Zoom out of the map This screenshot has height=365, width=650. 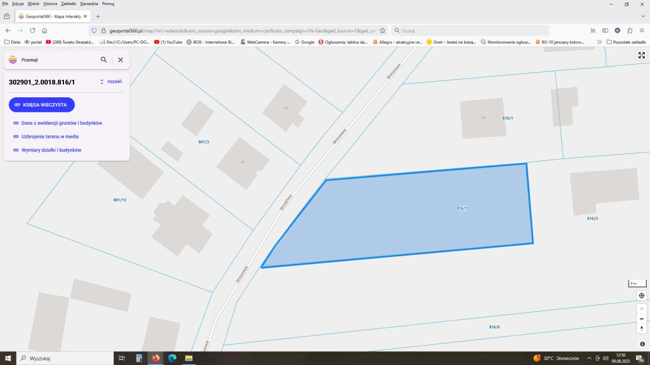tap(641, 319)
